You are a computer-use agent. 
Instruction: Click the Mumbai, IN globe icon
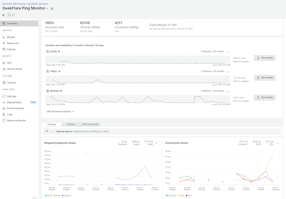48,91
